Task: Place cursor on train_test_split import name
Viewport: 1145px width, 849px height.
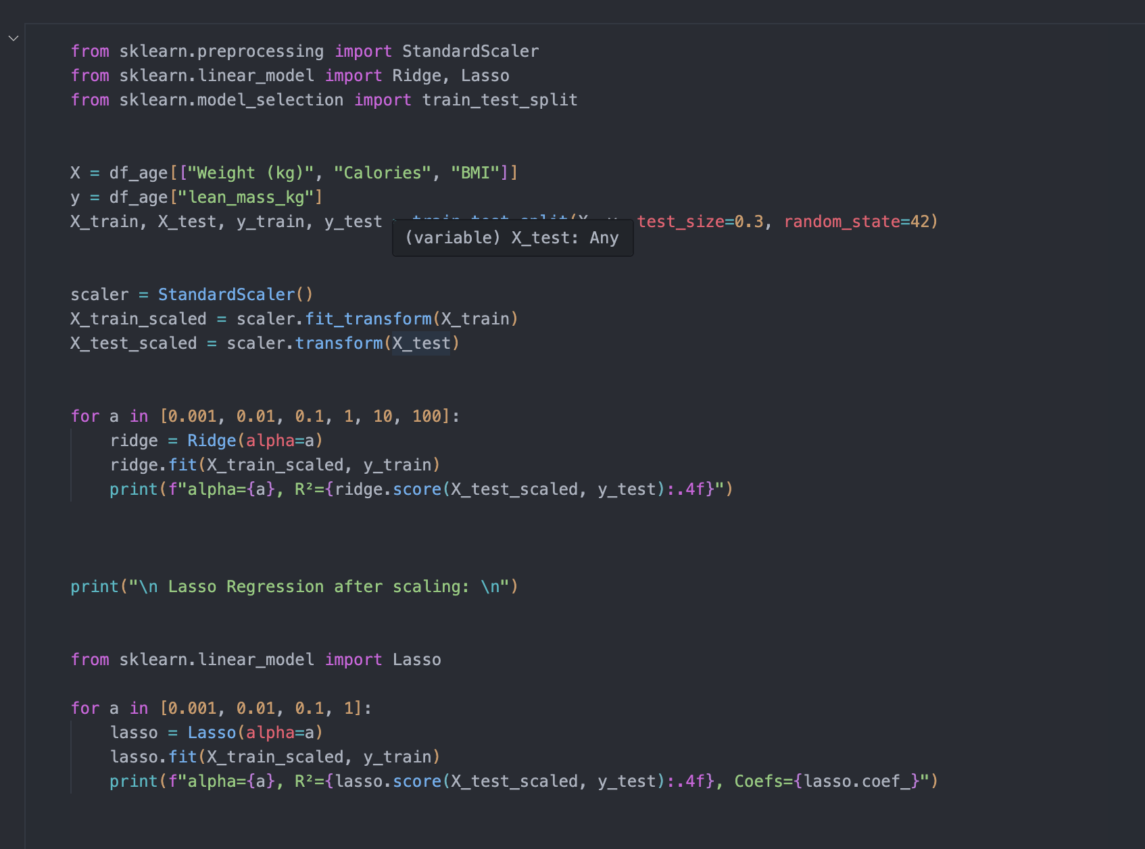Action: point(500,100)
